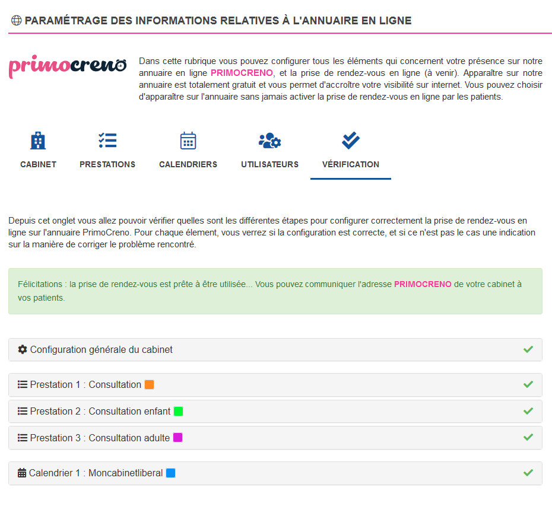The image size is (552, 516).
Task: Click the blue swatch next to Moncabinetliberal
Action: click(x=171, y=473)
